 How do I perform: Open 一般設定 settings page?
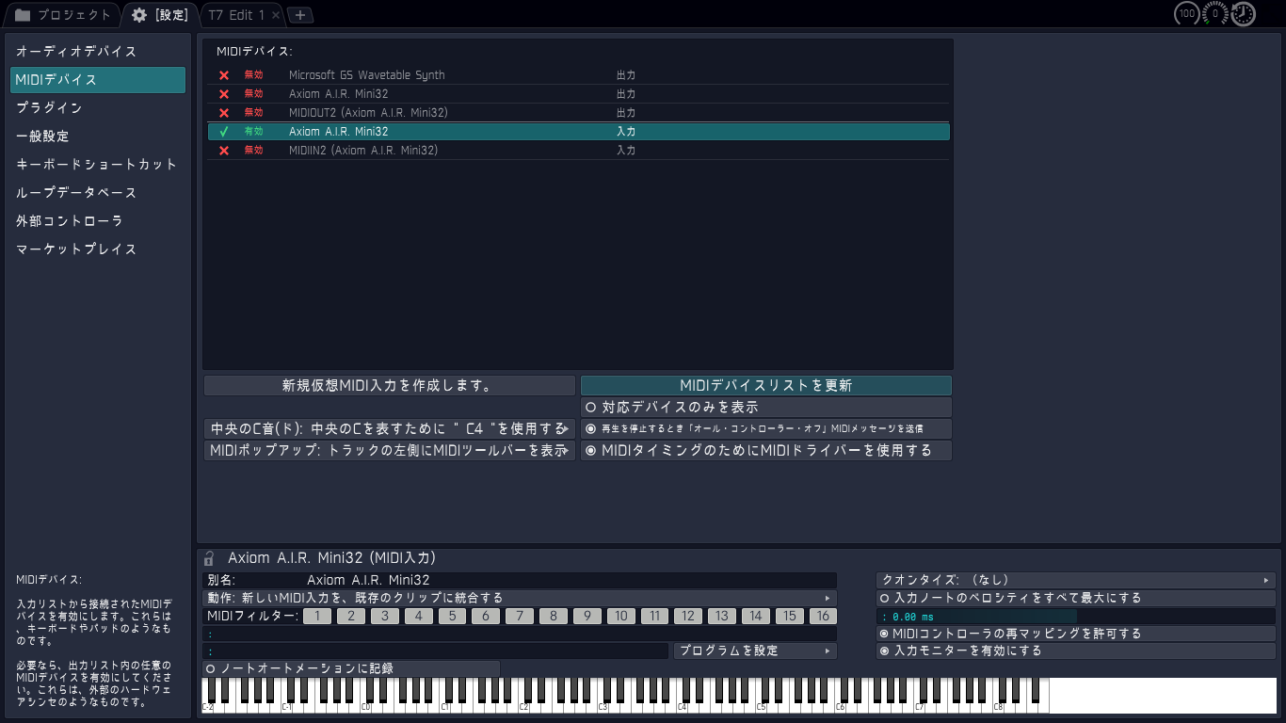pos(98,137)
